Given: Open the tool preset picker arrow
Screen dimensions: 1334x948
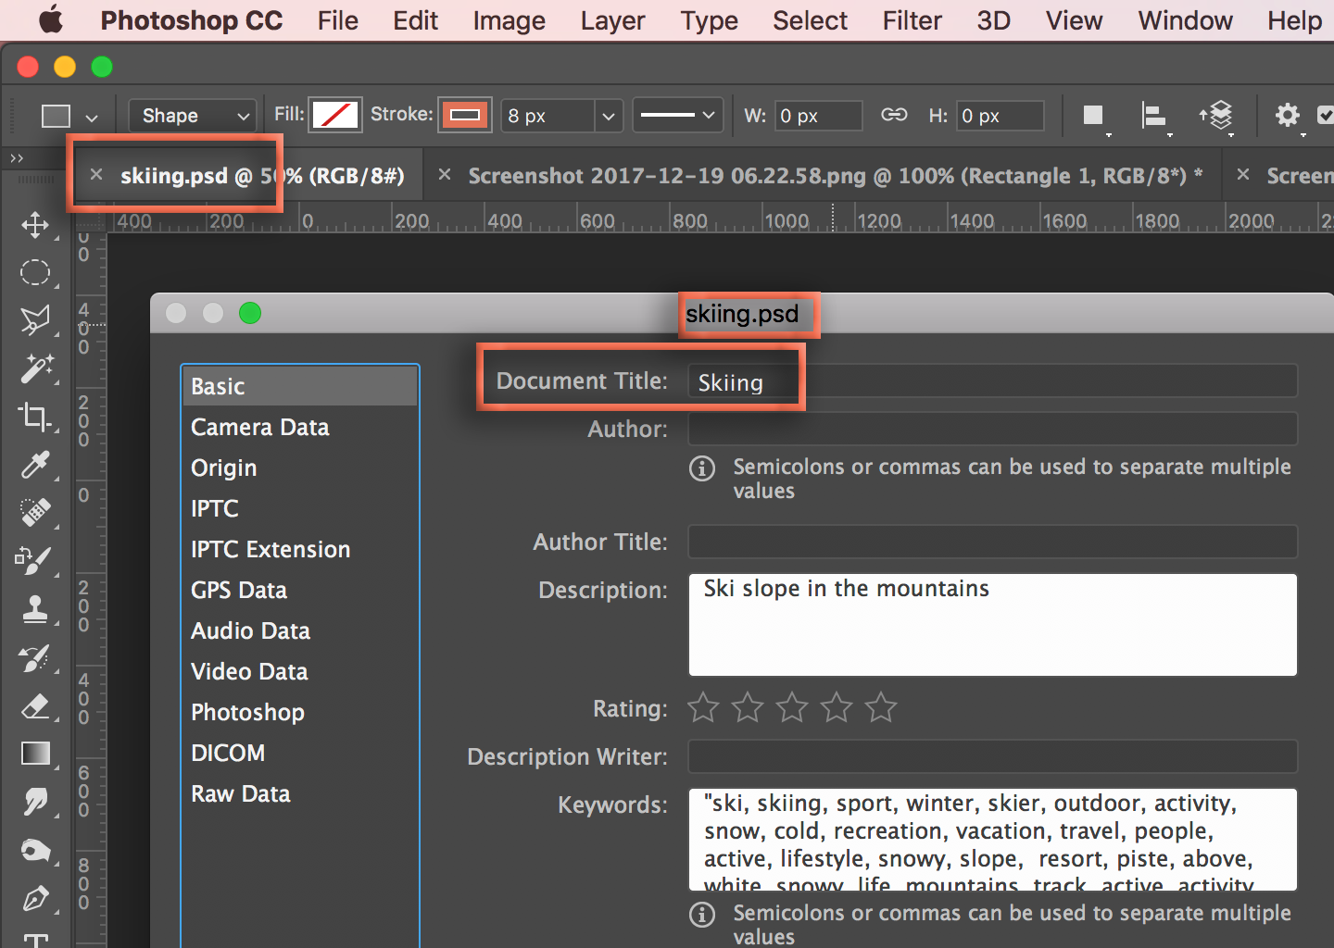Looking at the screenshot, I should point(92,118).
